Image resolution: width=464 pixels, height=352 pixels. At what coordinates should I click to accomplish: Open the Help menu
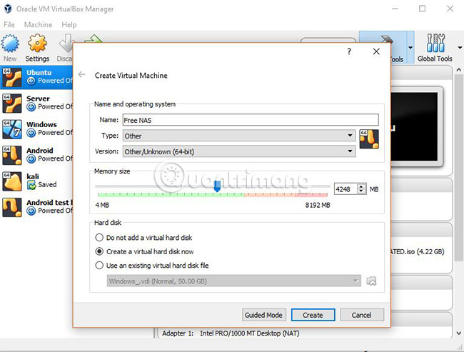point(69,24)
